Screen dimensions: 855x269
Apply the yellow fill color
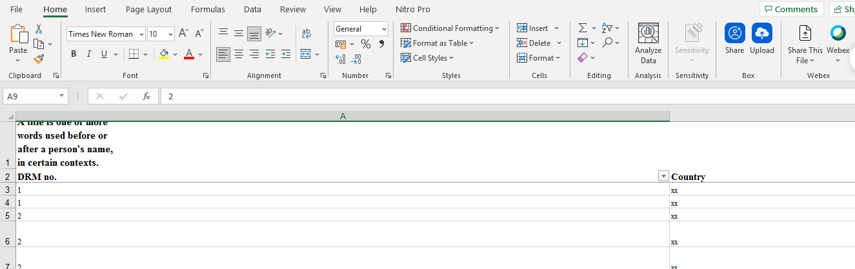pos(164,54)
